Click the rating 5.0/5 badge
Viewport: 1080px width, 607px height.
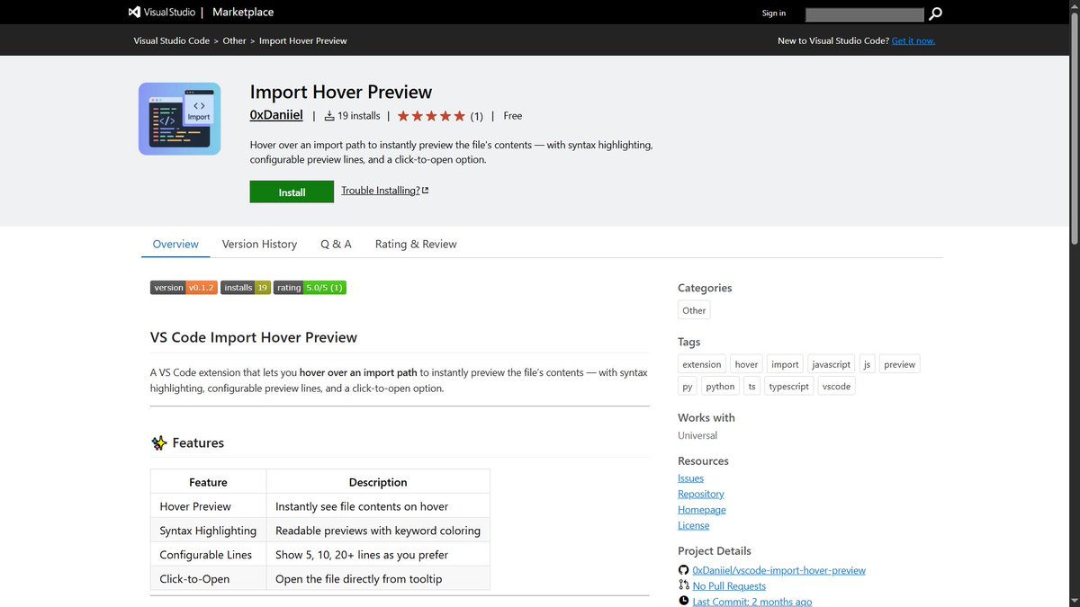(x=310, y=288)
